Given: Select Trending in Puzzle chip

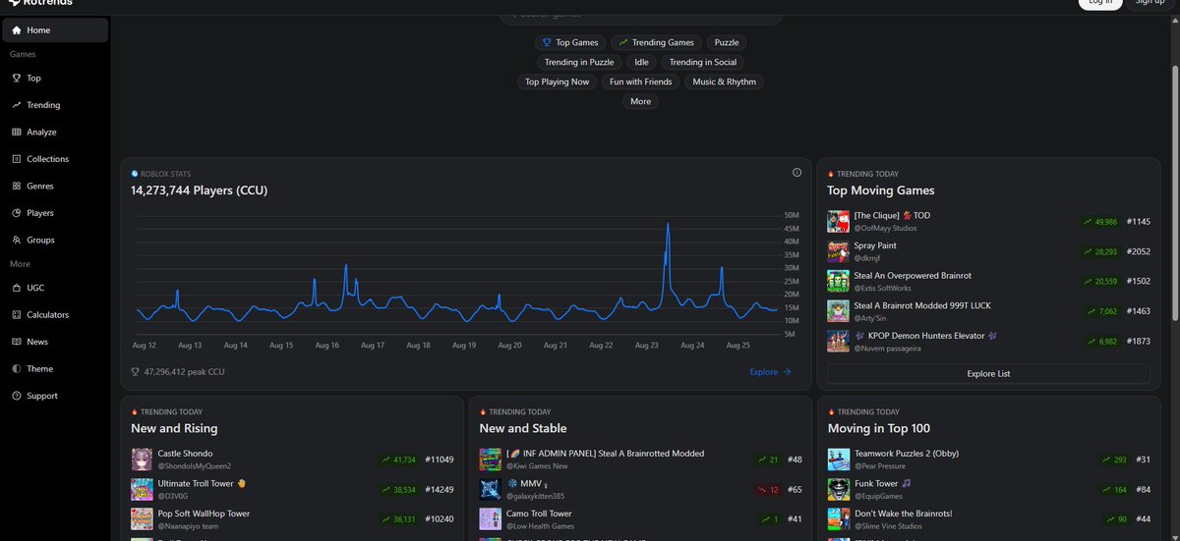Looking at the screenshot, I should (x=579, y=62).
